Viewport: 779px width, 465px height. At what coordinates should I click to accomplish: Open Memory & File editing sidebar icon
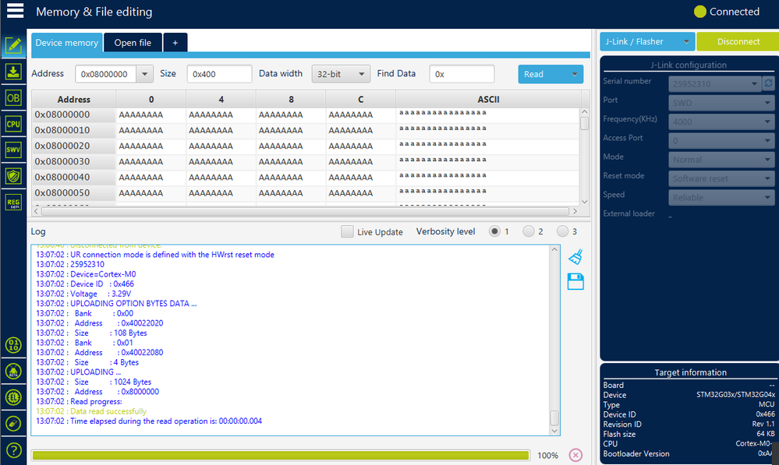pos(13,46)
